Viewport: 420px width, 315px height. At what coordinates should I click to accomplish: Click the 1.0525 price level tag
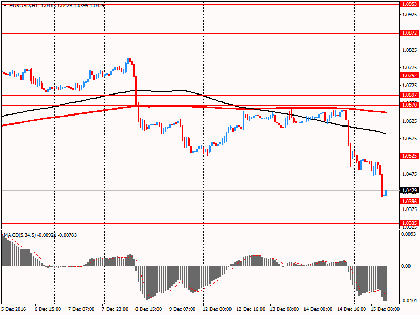pos(409,155)
